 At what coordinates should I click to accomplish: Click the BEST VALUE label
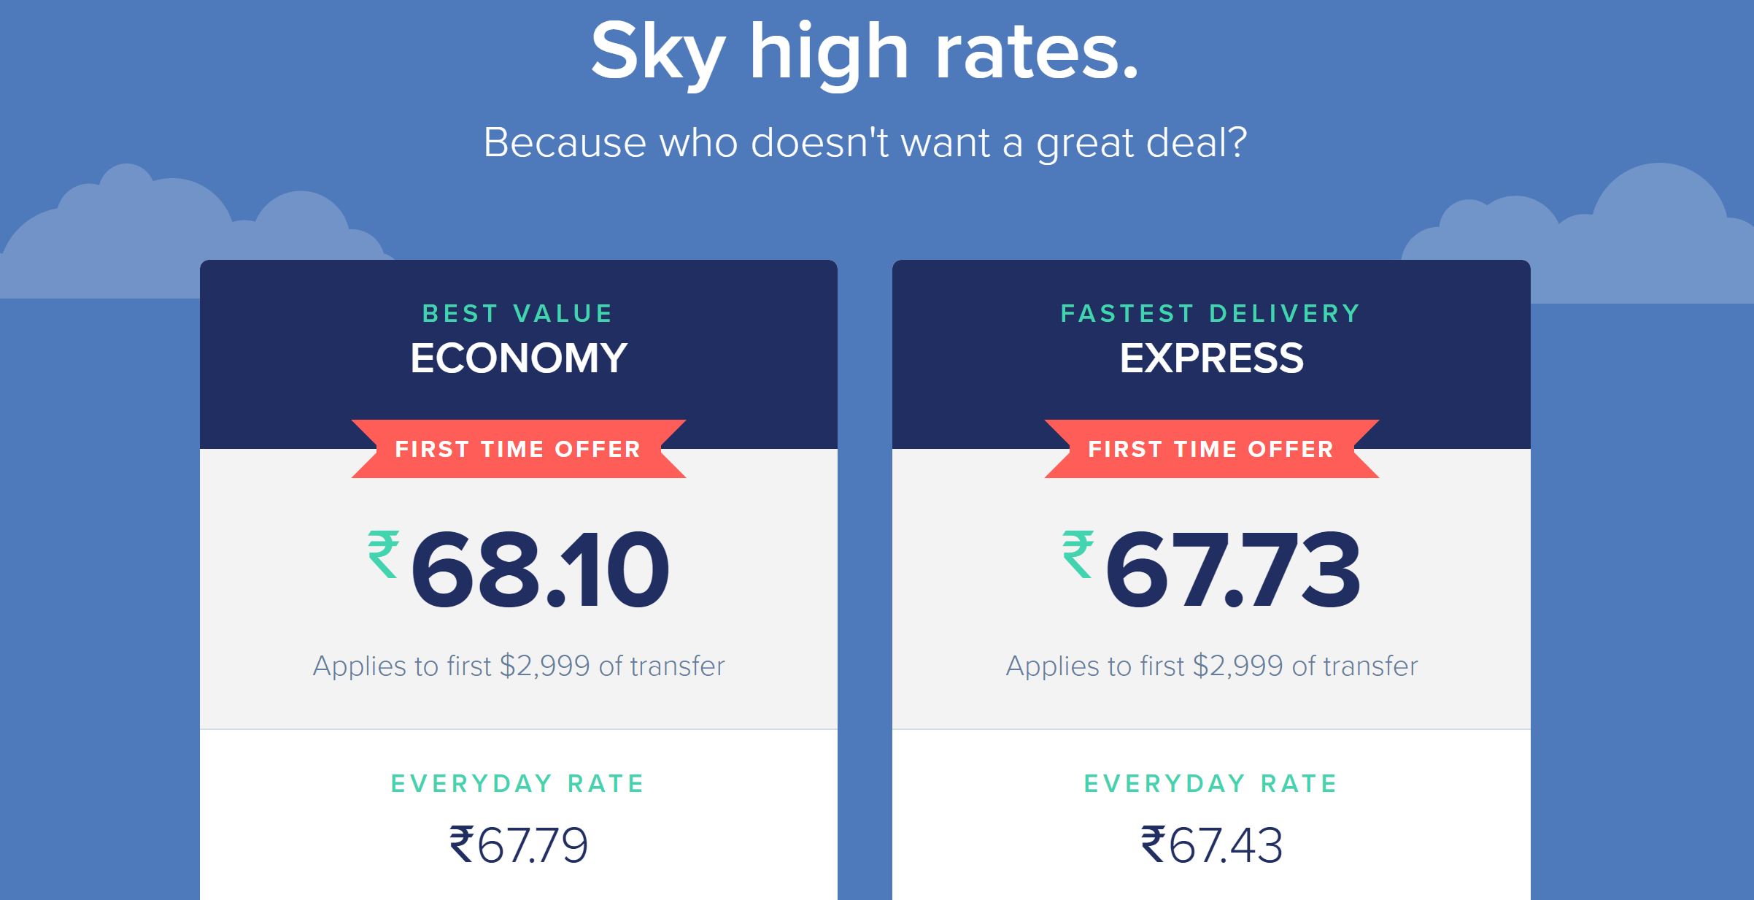click(518, 313)
